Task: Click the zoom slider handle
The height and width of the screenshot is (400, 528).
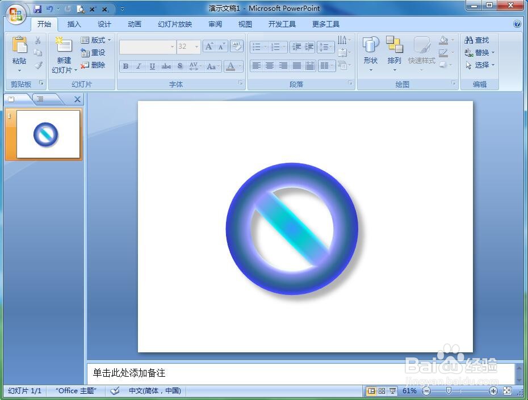Action: pyautogui.click(x=449, y=390)
